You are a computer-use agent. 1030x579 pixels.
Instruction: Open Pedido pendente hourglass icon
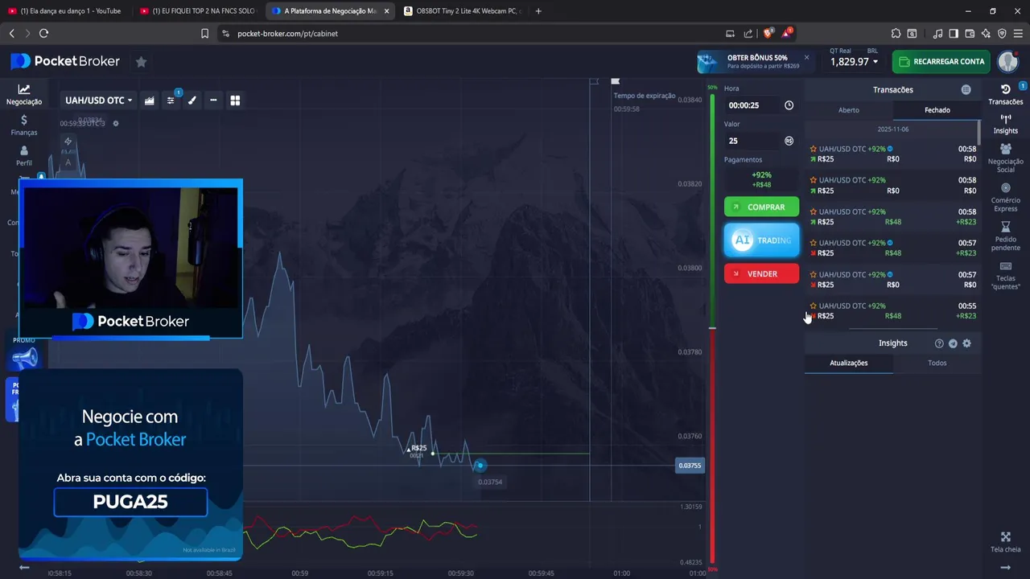(x=1006, y=236)
